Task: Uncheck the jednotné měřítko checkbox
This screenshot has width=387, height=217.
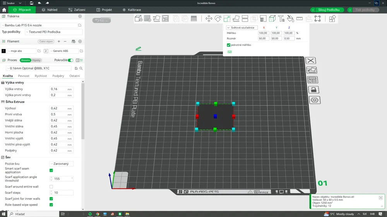Action: [x=229, y=45]
